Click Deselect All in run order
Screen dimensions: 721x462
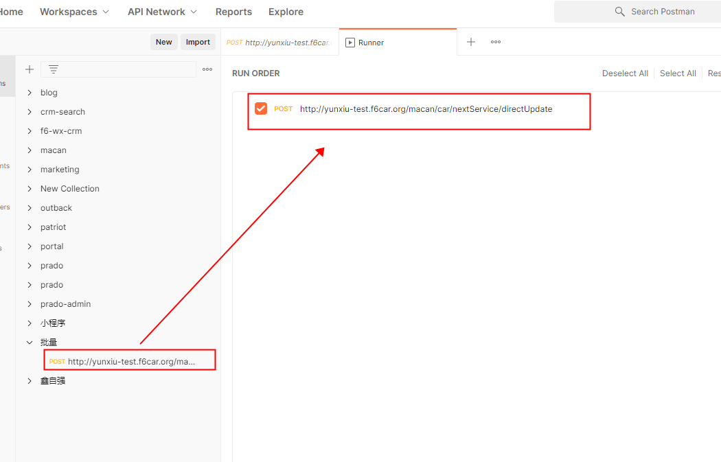[x=625, y=73]
